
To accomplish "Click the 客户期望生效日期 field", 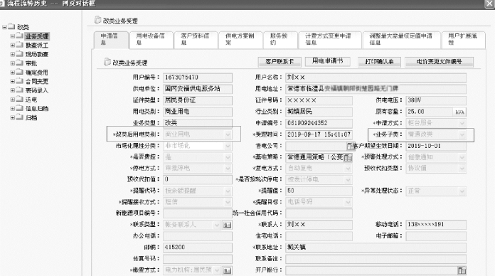I will pyautogui.click(x=436, y=146).
